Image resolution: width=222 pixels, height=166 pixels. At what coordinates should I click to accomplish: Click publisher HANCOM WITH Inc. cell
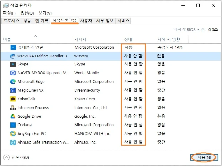click(x=93, y=134)
